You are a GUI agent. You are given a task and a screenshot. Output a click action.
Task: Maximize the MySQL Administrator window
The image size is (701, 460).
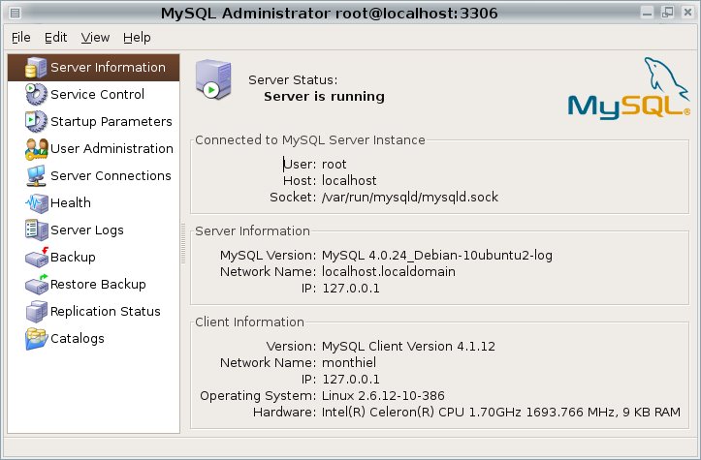(x=667, y=13)
